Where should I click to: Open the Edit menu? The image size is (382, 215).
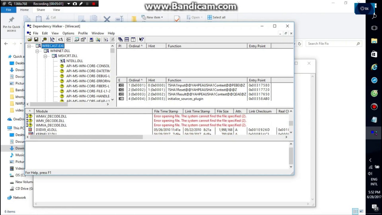coord(45,33)
